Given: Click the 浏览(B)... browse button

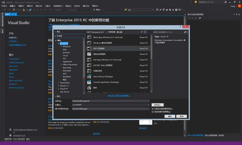Looking at the screenshot, I should (x=157, y=105).
